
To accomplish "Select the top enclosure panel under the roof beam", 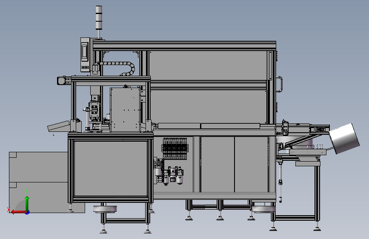I will point(208,65).
